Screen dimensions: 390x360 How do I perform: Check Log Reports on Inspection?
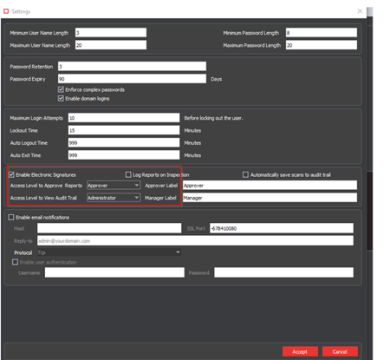pos(128,174)
